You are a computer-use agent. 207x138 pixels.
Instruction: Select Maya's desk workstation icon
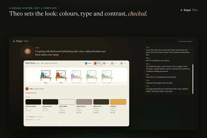tap(46, 75)
